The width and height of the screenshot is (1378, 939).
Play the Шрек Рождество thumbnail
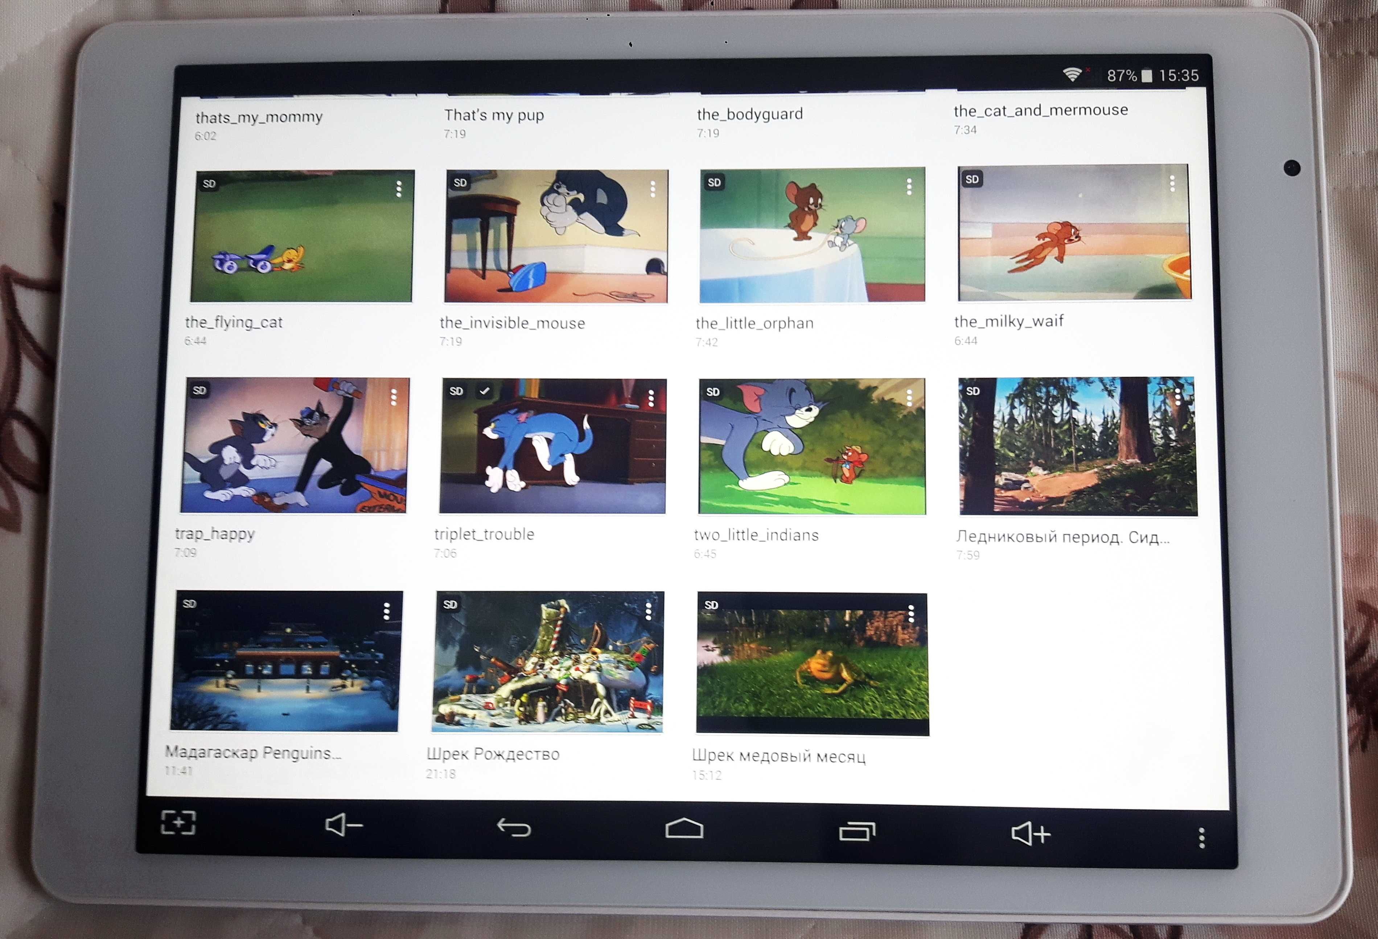(548, 662)
